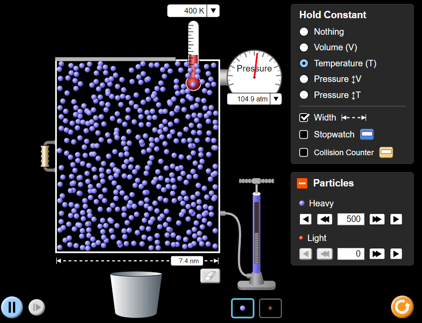Remove one Heavy particle with left arrow
422x323 pixels.
point(306,219)
